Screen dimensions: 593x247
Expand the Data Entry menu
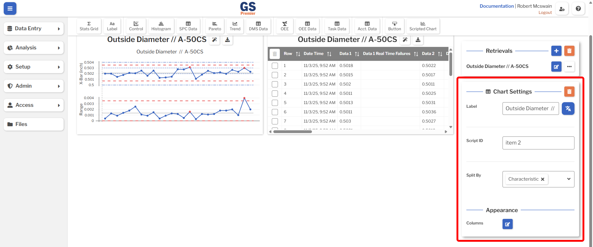coord(34,28)
